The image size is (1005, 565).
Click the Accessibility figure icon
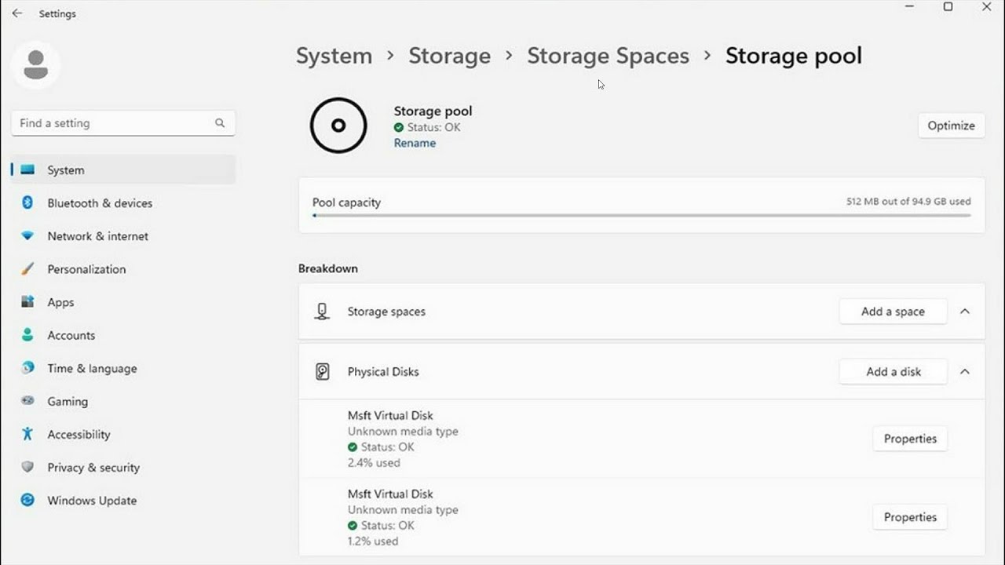[27, 434]
